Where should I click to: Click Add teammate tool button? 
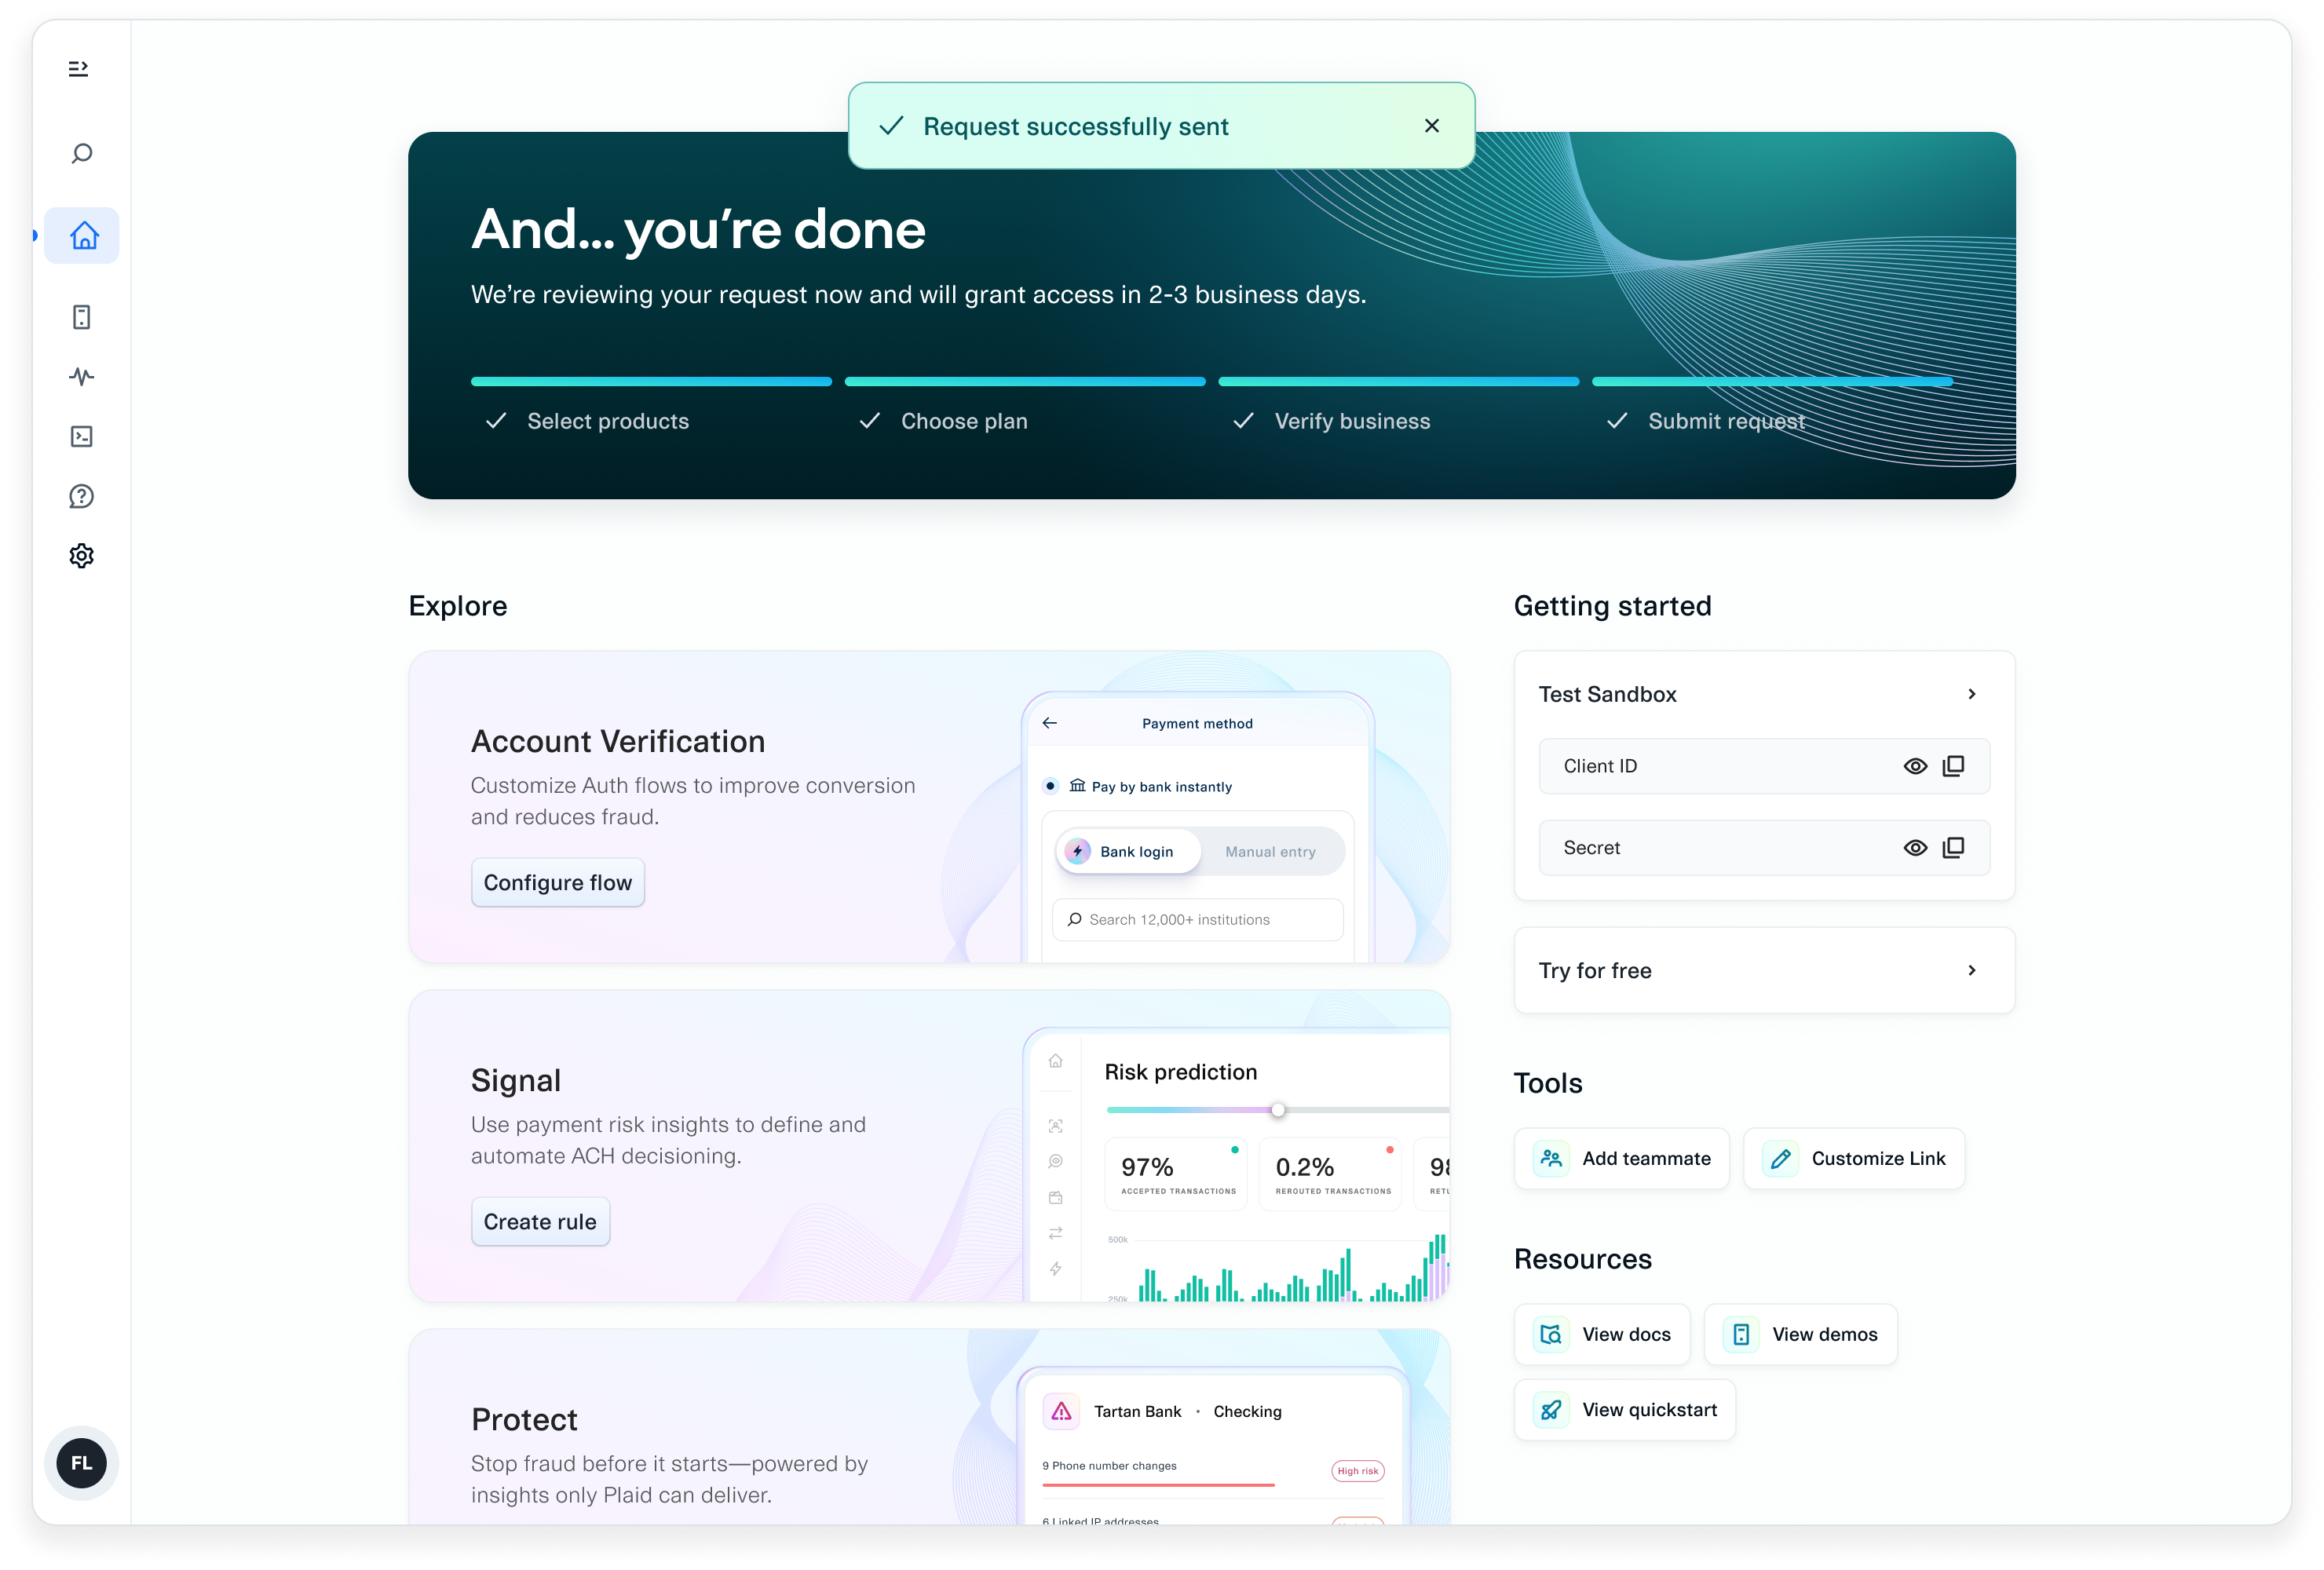point(1622,1158)
